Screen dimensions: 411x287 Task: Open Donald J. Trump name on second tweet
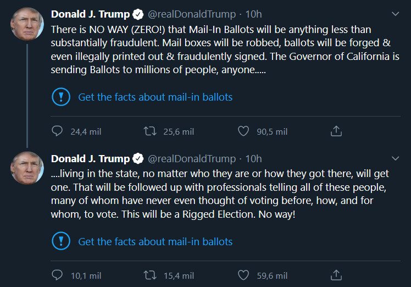coord(90,158)
